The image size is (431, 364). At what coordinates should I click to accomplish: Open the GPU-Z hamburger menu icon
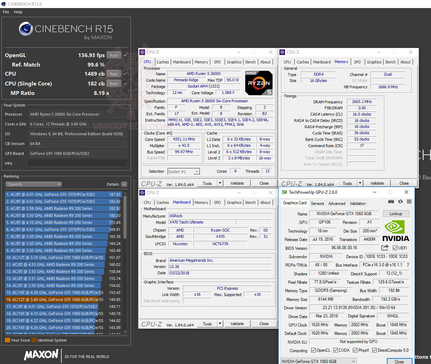[x=409, y=202]
